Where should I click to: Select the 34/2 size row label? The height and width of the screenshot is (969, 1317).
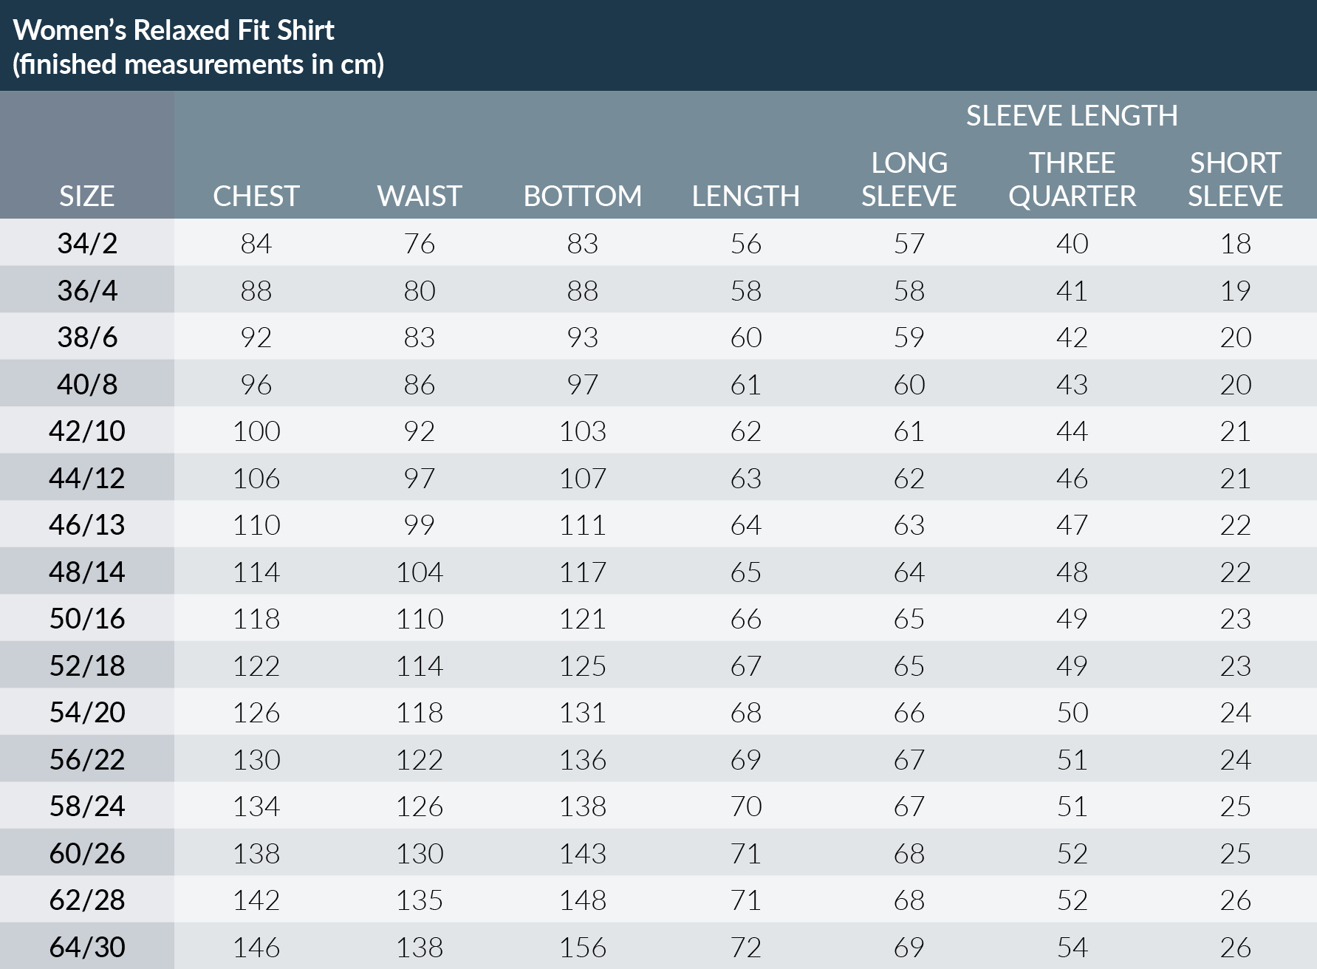pyautogui.click(x=87, y=243)
